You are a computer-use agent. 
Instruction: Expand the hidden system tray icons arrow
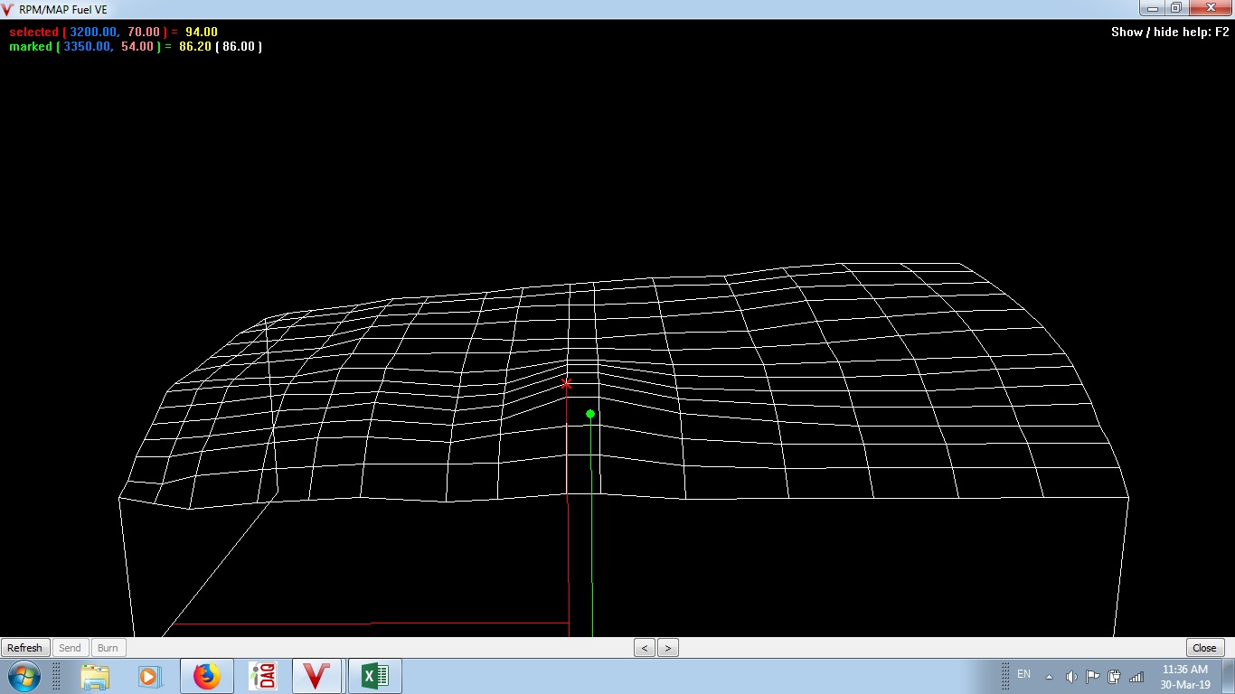click(x=1049, y=676)
